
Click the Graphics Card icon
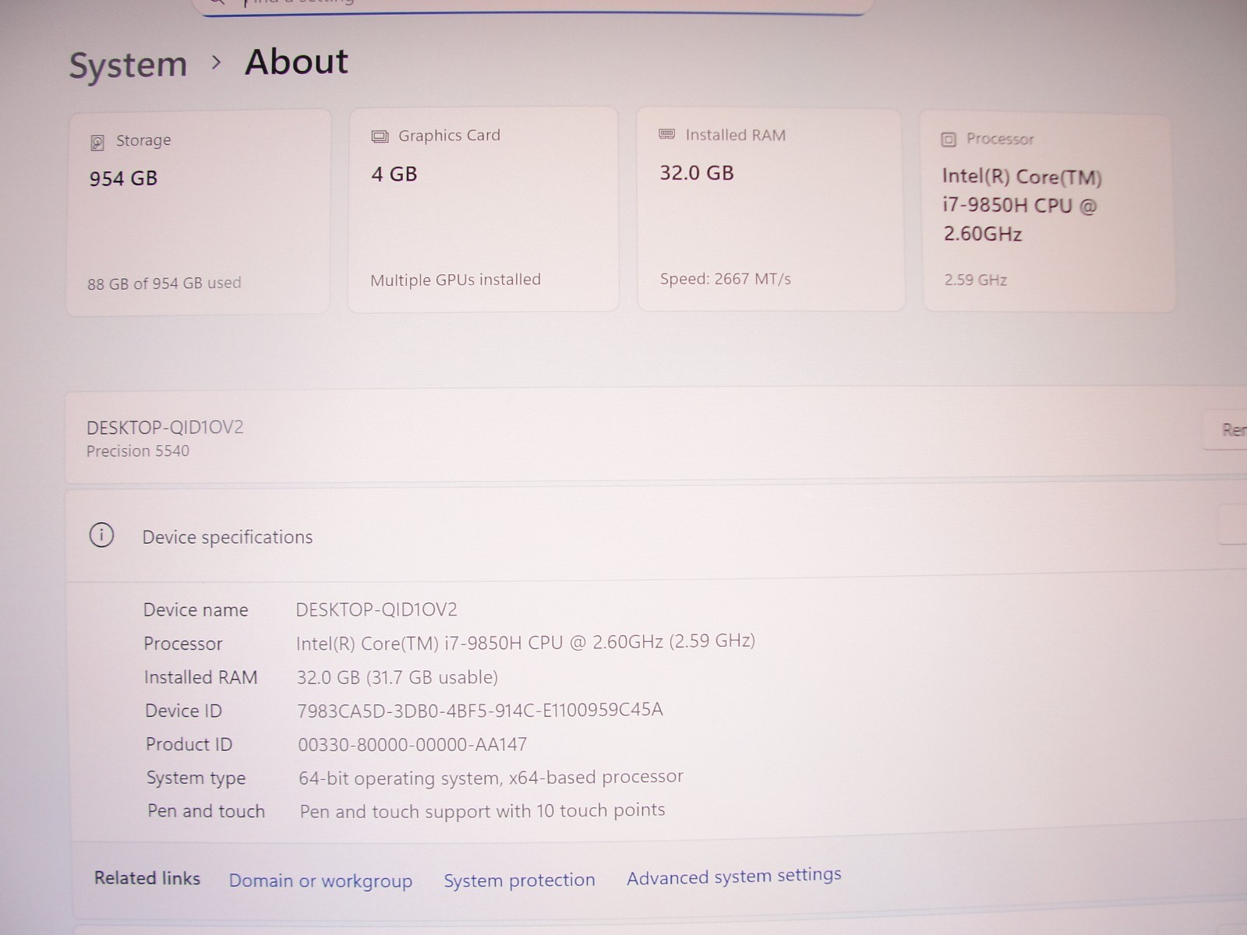tap(380, 136)
